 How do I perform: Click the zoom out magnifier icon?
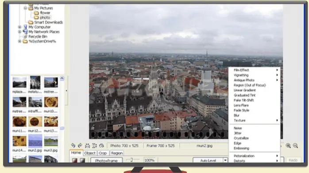(295, 146)
